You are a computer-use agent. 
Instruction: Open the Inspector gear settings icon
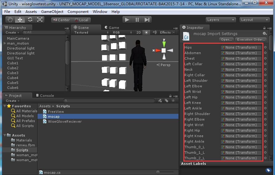tap(264, 34)
